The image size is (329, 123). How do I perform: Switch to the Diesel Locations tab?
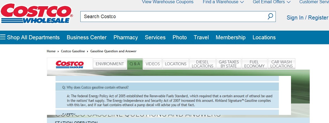(x=203, y=64)
